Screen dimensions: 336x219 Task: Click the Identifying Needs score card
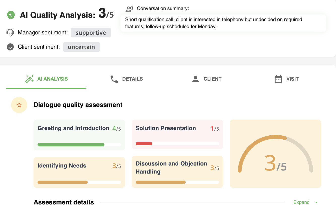79,172
